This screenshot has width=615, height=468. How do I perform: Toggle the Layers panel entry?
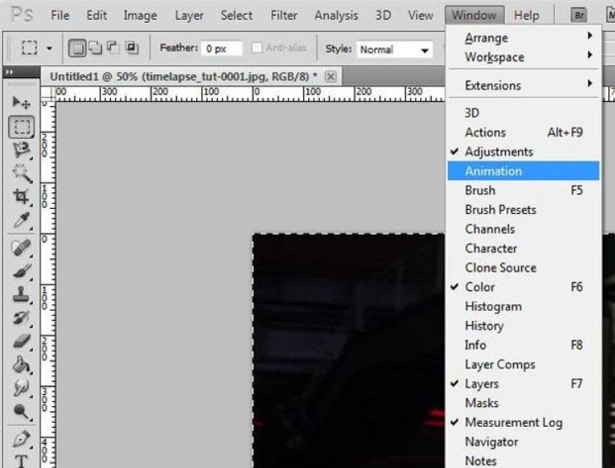[x=524, y=383]
